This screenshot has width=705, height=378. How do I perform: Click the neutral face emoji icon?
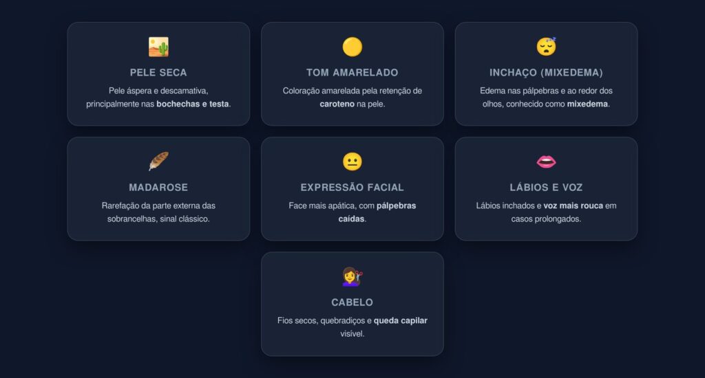[352, 162]
